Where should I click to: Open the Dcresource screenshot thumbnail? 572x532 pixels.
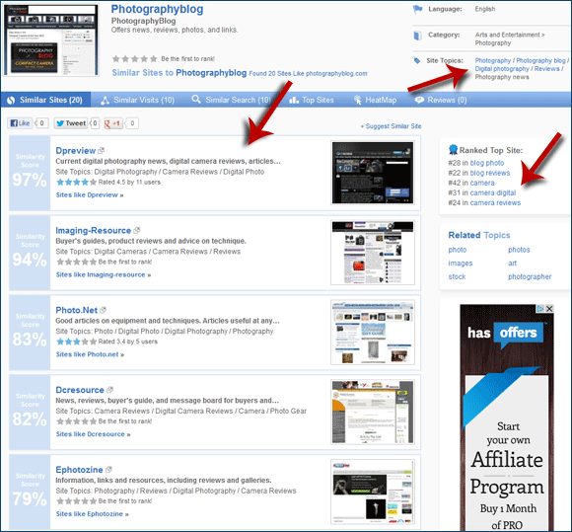pos(373,412)
